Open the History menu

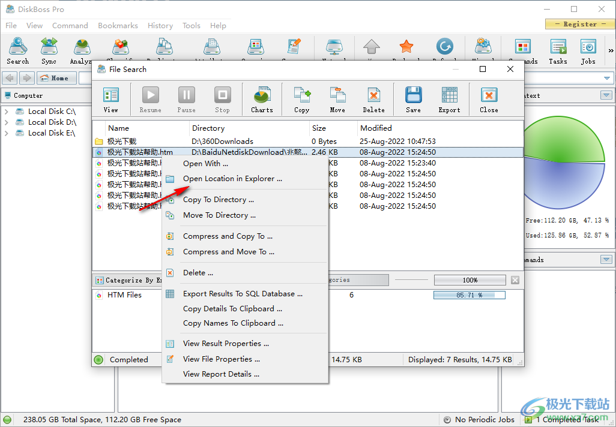160,26
